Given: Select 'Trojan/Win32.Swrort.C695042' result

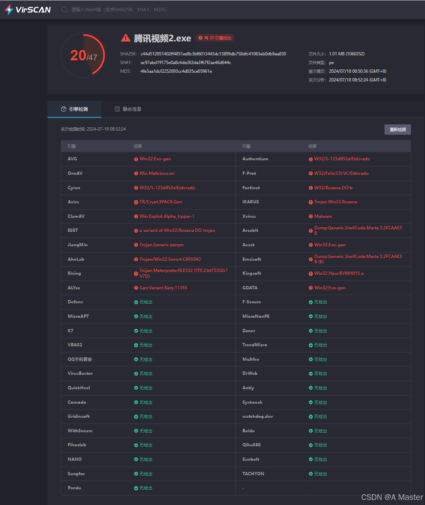Looking at the screenshot, I should (x=170, y=260).
